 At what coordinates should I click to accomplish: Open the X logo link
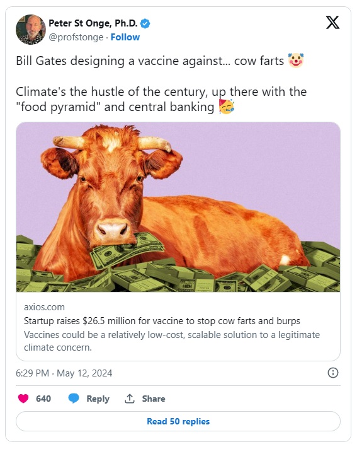point(332,22)
